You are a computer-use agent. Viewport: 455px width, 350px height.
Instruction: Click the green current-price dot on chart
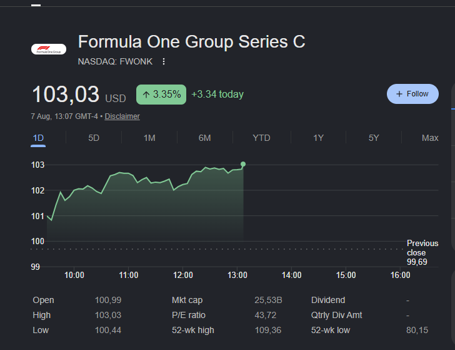(x=243, y=164)
